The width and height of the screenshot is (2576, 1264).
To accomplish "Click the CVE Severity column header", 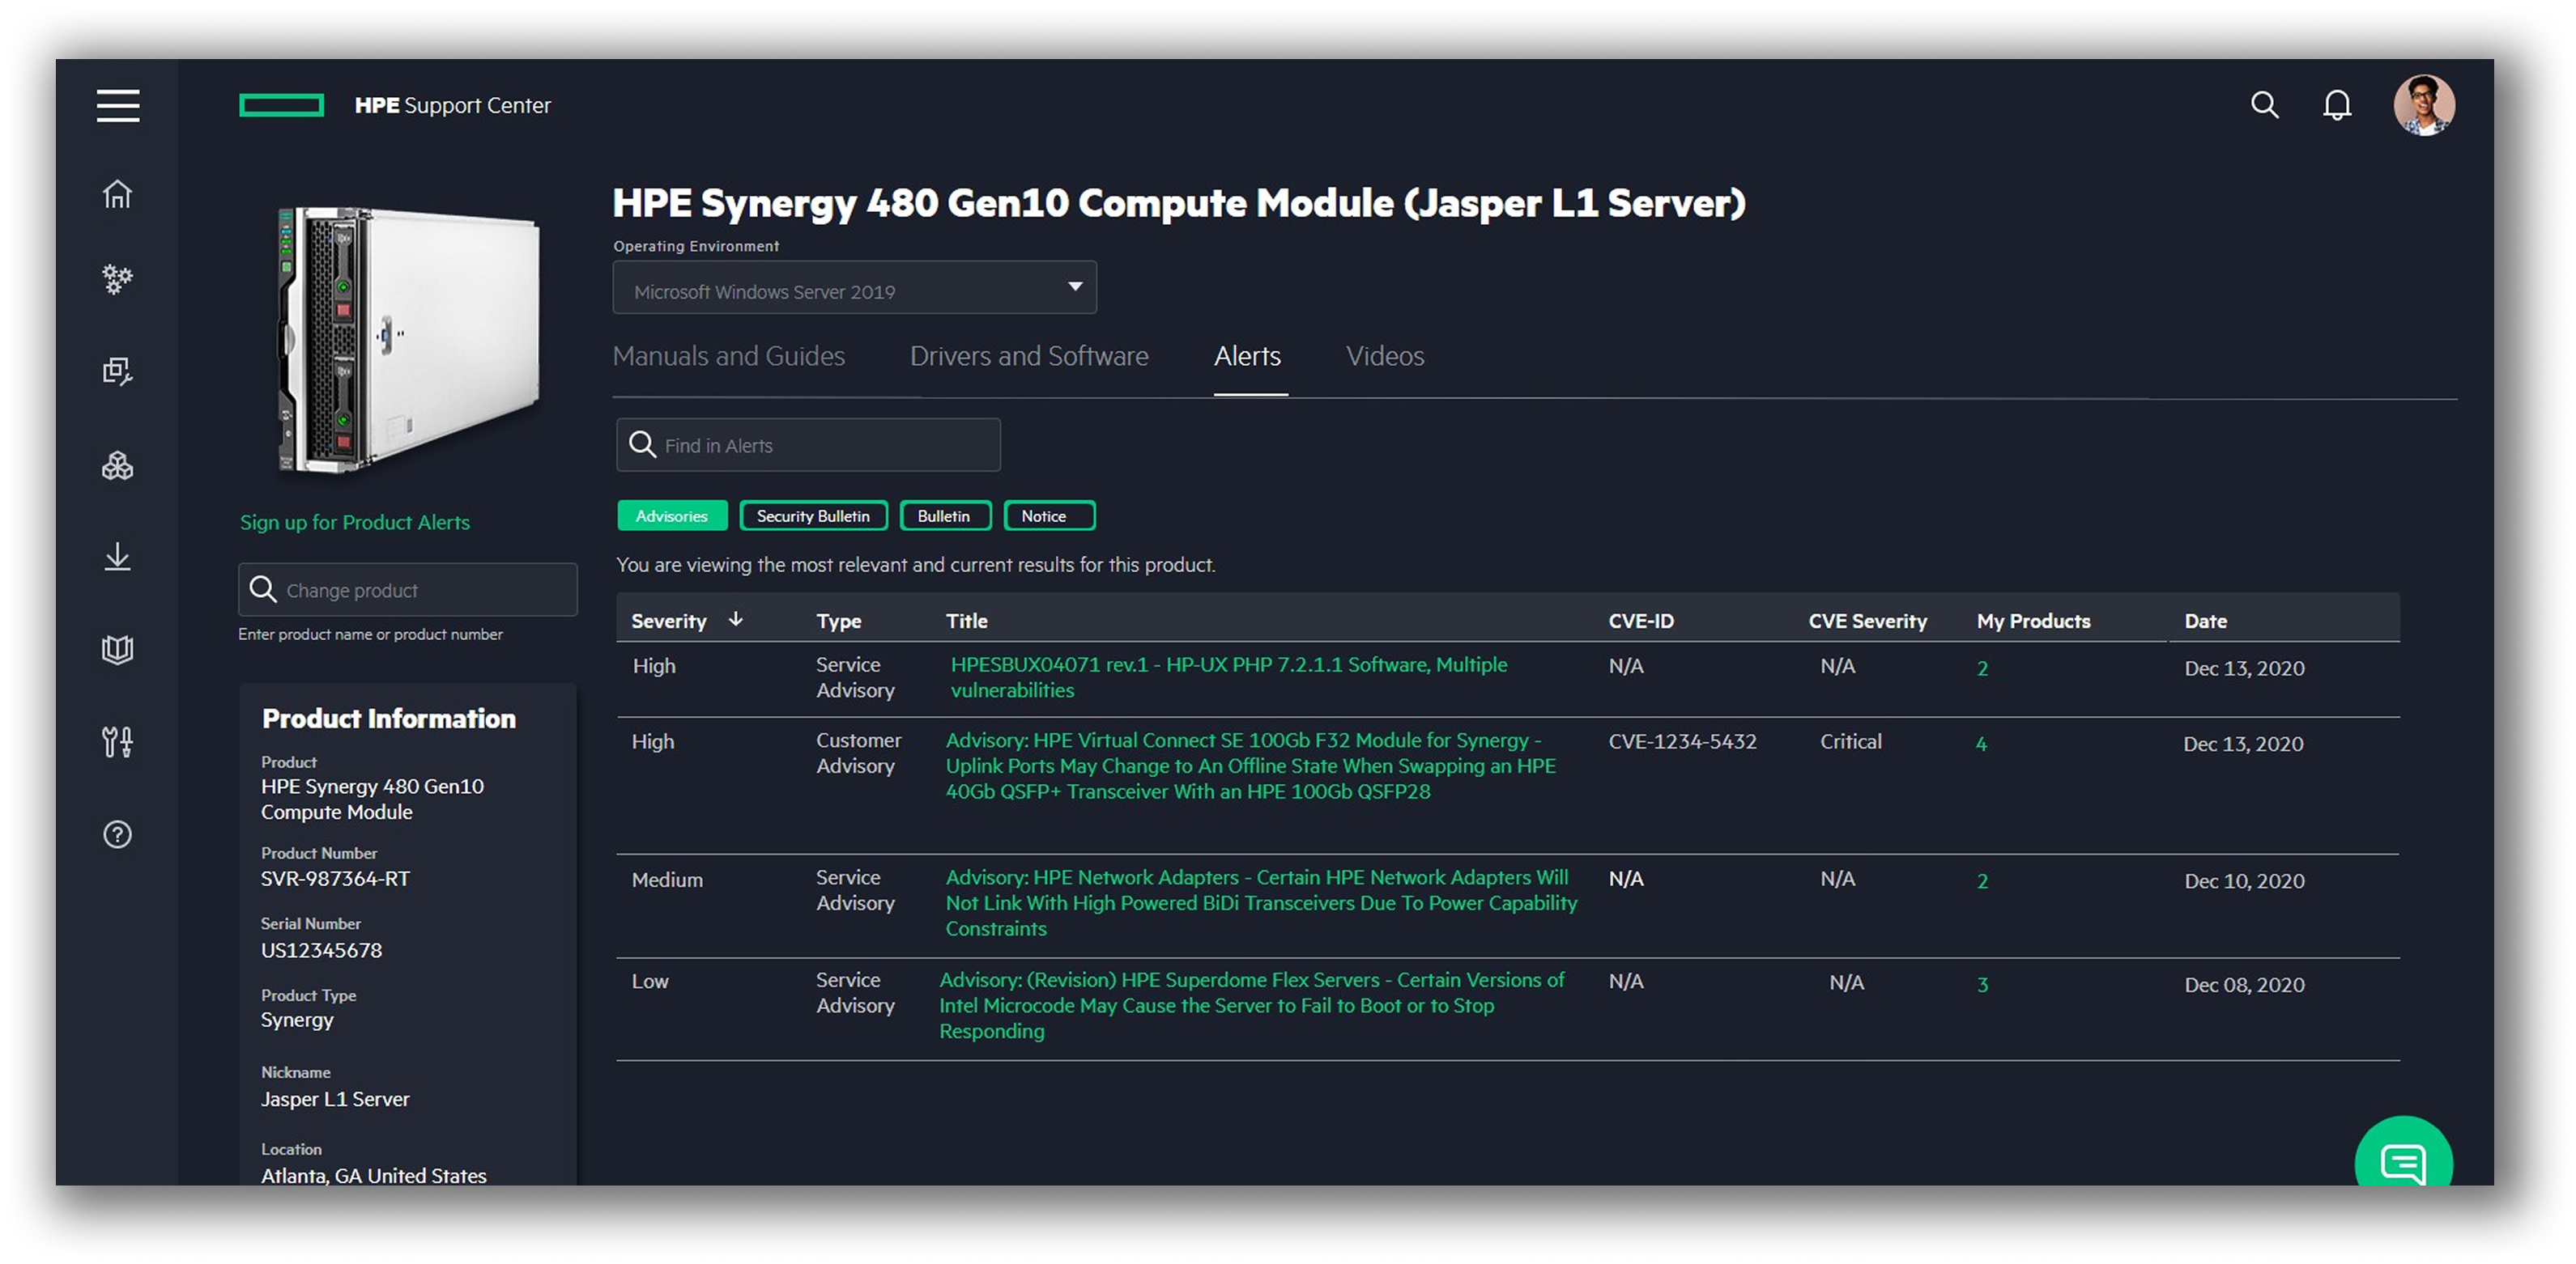I will click(1868, 621).
